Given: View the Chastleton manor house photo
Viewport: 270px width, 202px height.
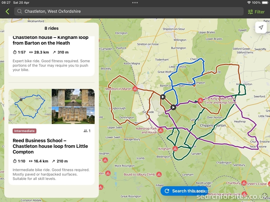Looking at the screenshot, I should click(73, 115).
